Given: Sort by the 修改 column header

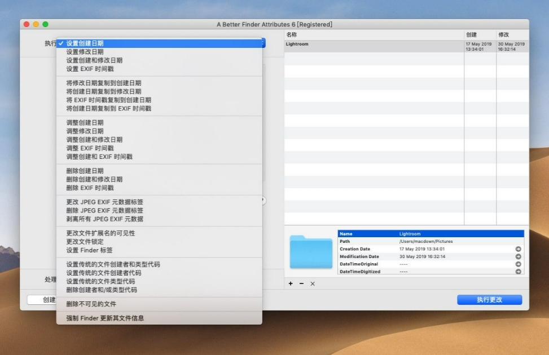Looking at the screenshot, I should tap(512, 34).
